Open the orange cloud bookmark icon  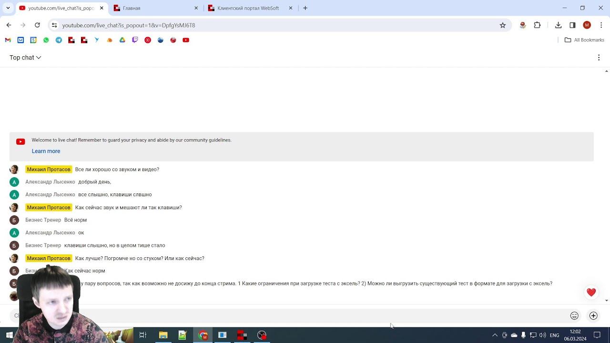click(x=110, y=40)
